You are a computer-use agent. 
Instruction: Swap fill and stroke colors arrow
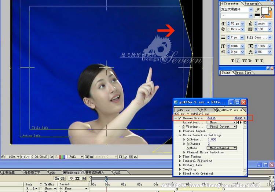(x=271, y=8)
